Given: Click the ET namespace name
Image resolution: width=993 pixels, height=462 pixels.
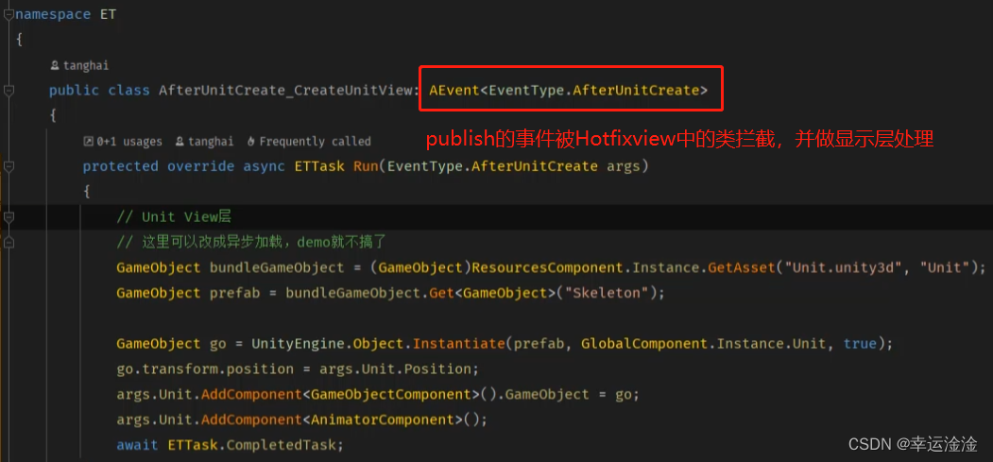Looking at the screenshot, I should click(109, 14).
